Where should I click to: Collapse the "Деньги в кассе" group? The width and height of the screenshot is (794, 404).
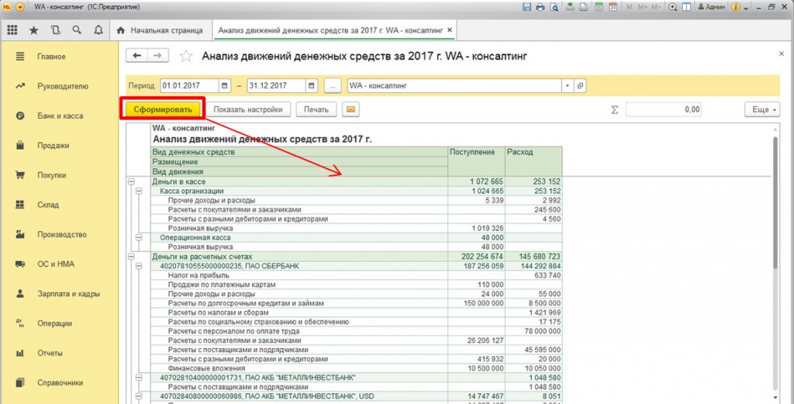tap(131, 181)
